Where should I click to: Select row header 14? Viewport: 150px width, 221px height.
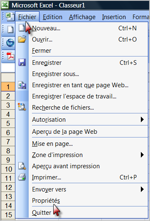point(8,206)
